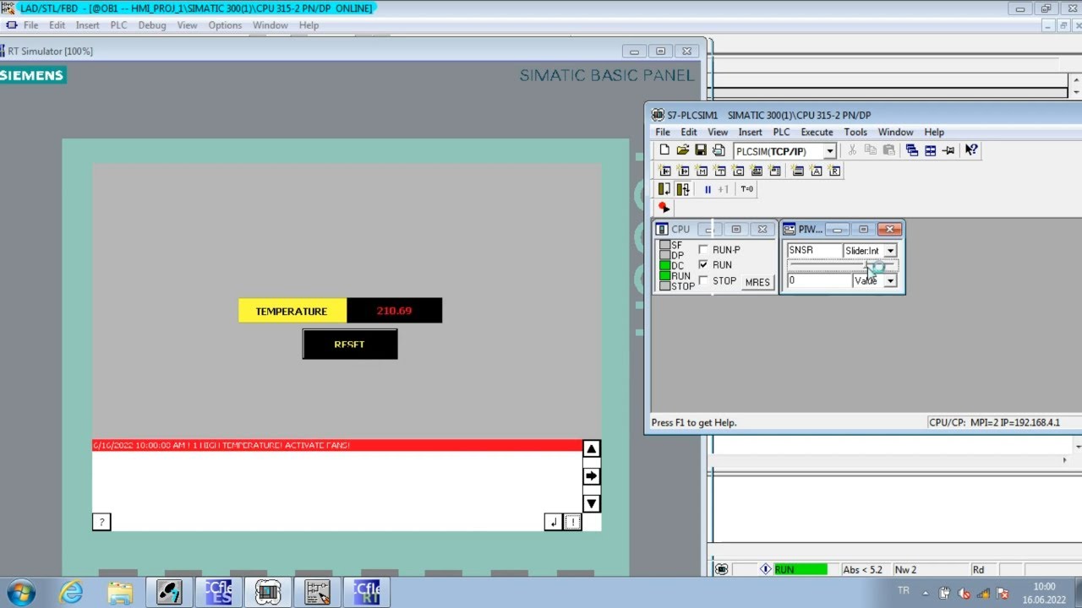Viewport: 1082px width, 608px height.
Task: Cascade windows using the PLCSIM toolbar icon
Action: coord(912,150)
